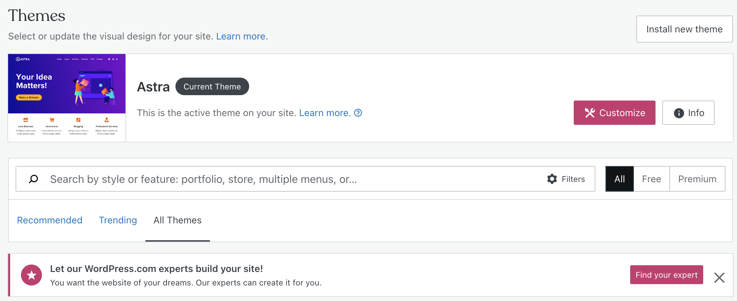
Task: Open the Filters gear option
Action: click(566, 179)
